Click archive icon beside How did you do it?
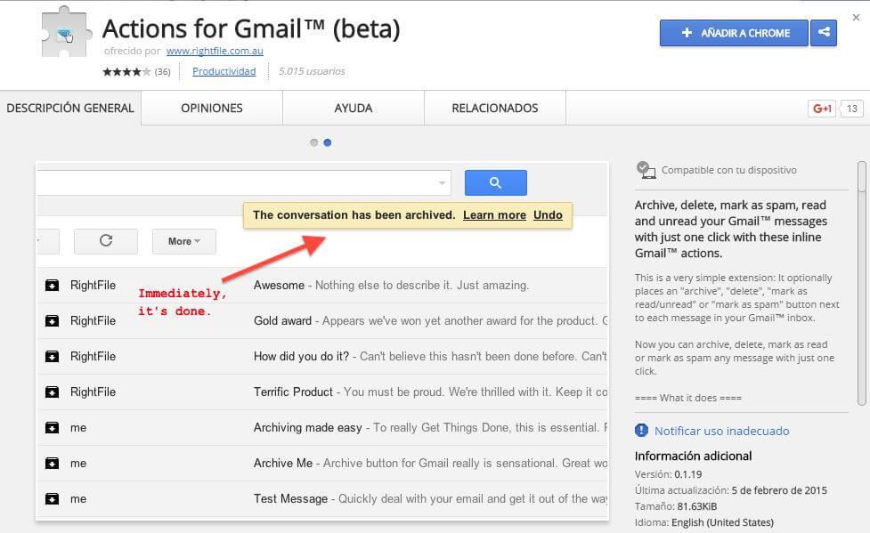 [x=52, y=356]
